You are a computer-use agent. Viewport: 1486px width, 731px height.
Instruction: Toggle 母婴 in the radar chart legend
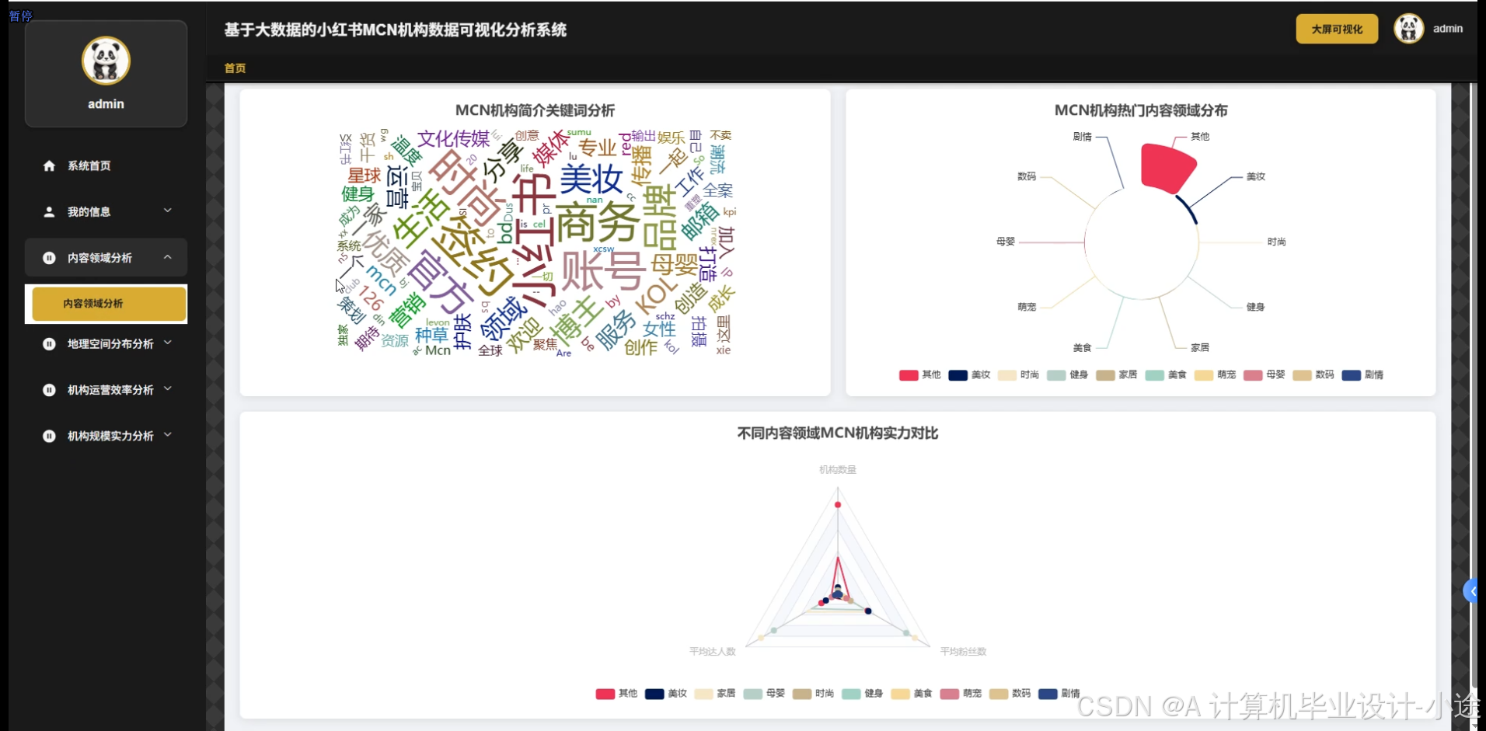[x=764, y=694]
